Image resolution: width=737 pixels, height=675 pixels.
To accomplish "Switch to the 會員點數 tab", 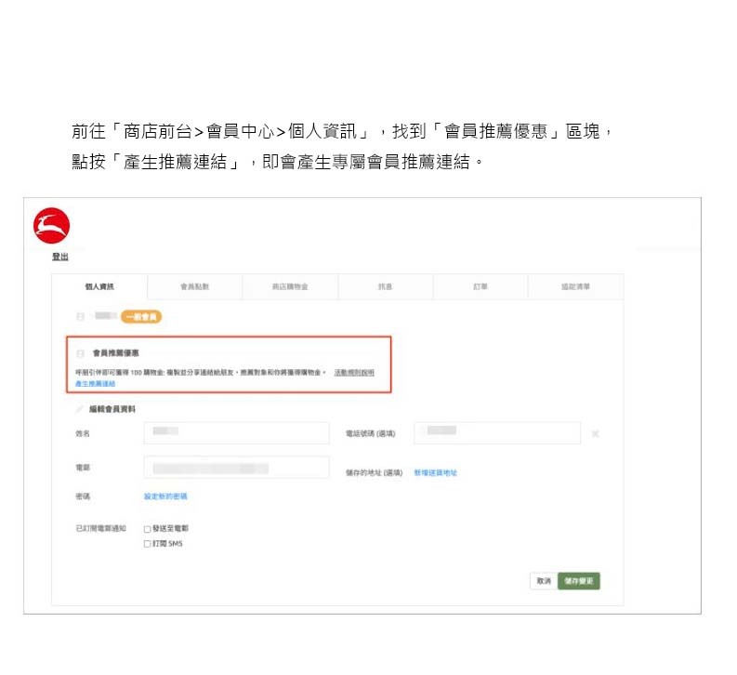I will 195,287.
